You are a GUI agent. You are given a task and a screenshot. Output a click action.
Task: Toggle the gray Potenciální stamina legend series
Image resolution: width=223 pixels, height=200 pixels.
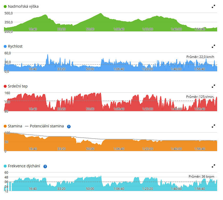pos(44,126)
